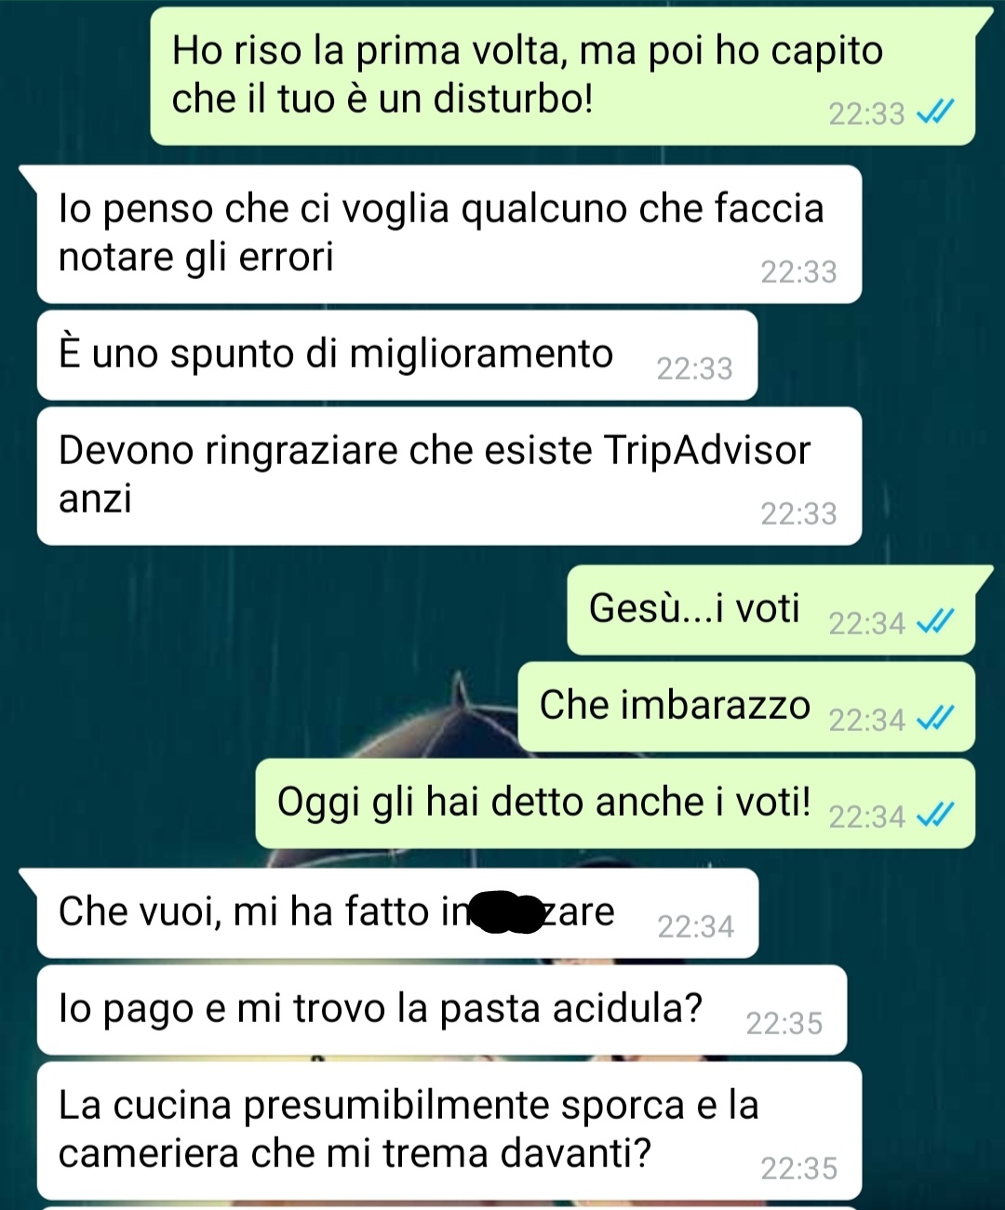Select the 'Che vuoi, mi ha fatto' message
Viewport: 1005px width, 1210px height.
pos(397,913)
